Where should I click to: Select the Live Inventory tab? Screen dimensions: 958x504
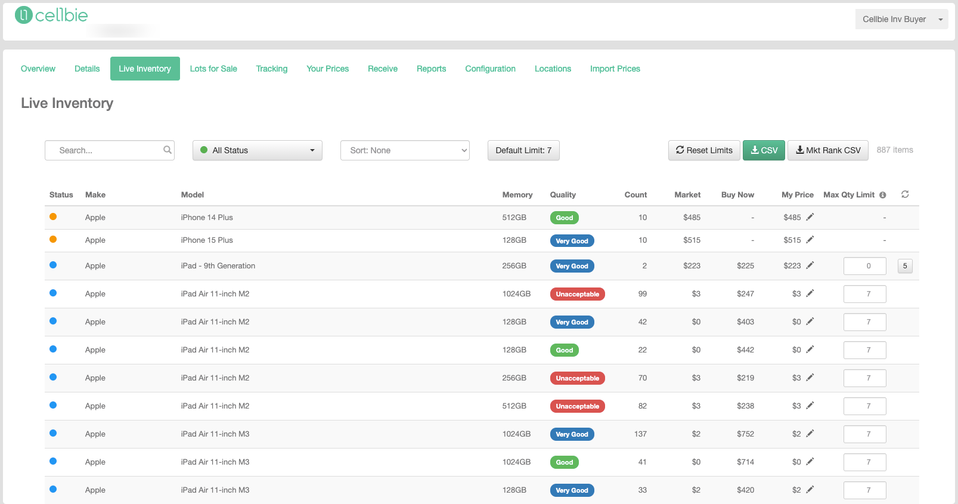tap(145, 69)
